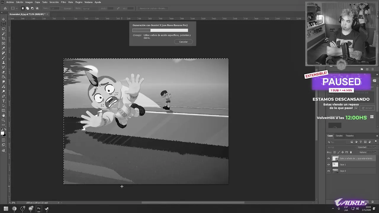379x213 pixels.
Task: Open the Filtro menu
Action: point(63,2)
